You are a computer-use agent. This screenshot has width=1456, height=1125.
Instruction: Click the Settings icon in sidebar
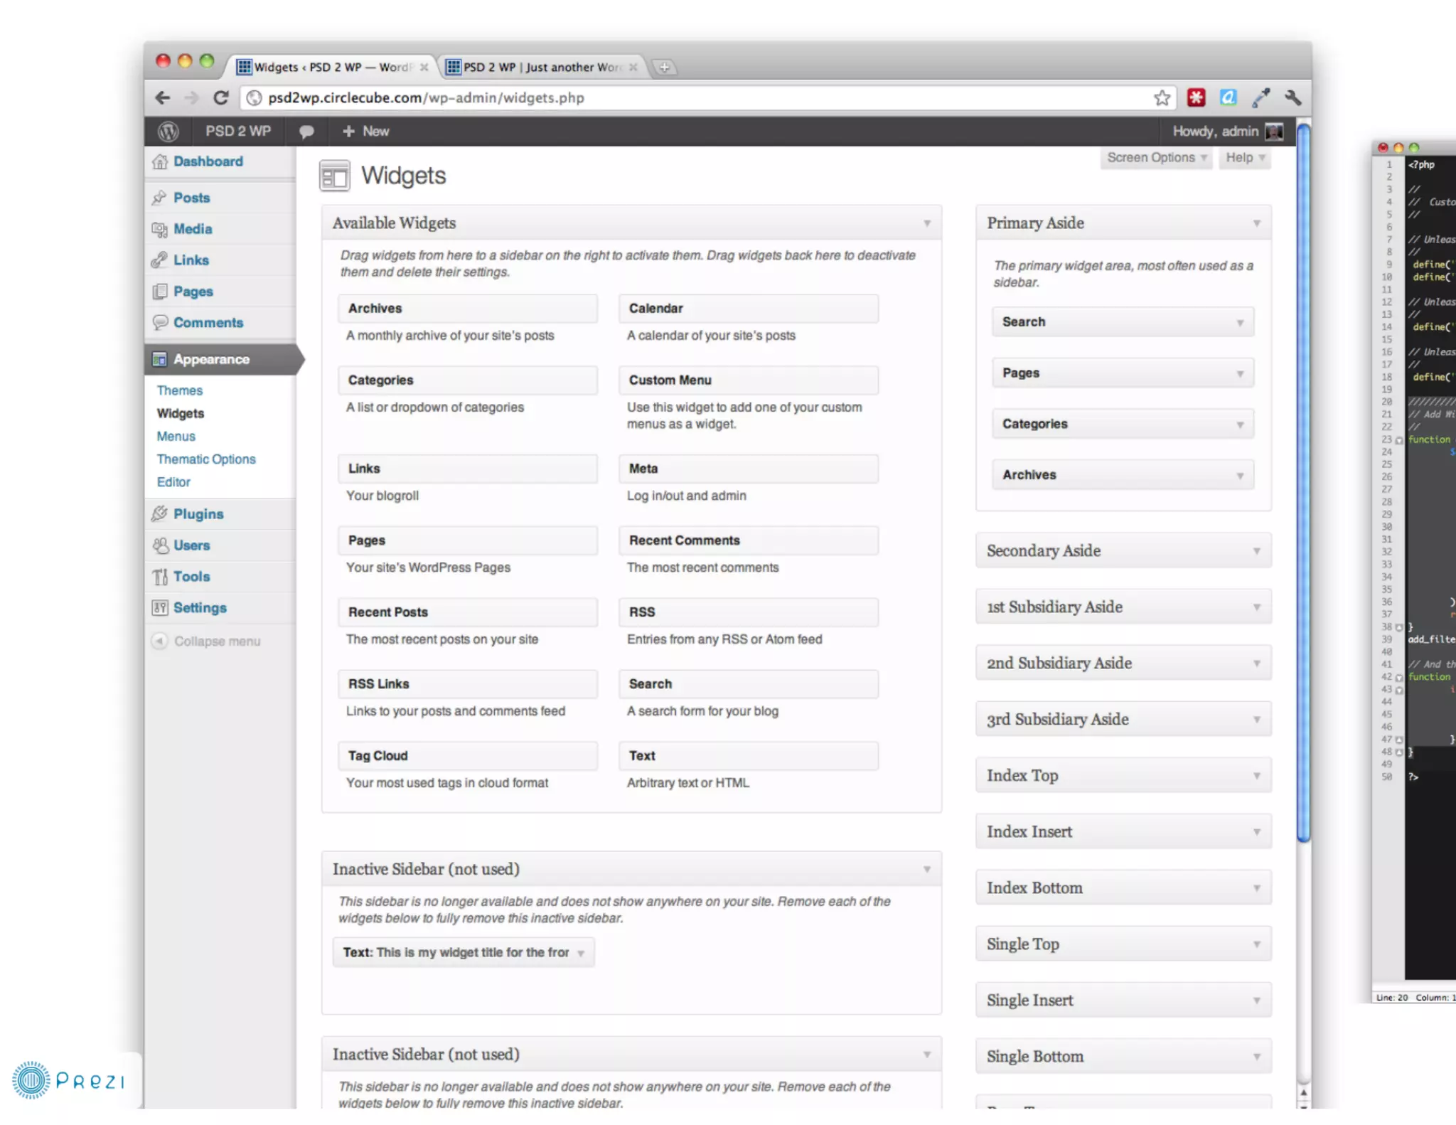pyautogui.click(x=160, y=608)
